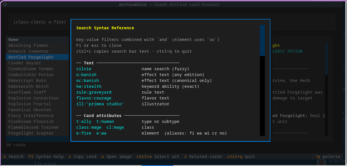This screenshot has height=166, width=347.
Task: Click the detail panel scrollbar behind dialog
Action: click(x=326, y=58)
